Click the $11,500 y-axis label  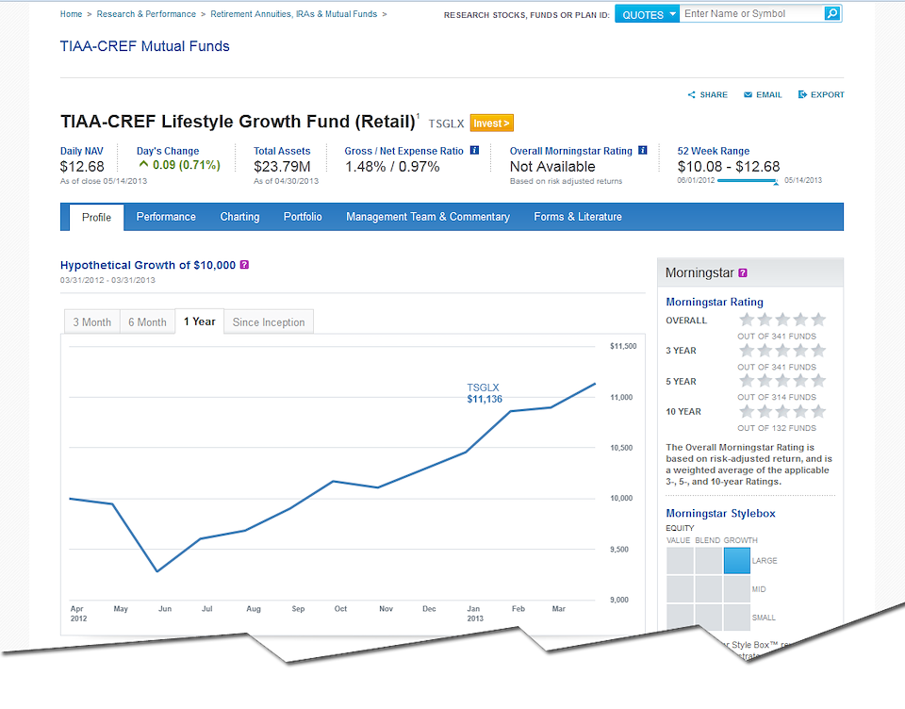[x=623, y=346]
